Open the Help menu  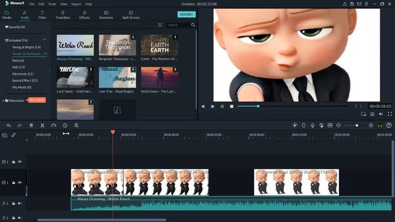(88, 4)
